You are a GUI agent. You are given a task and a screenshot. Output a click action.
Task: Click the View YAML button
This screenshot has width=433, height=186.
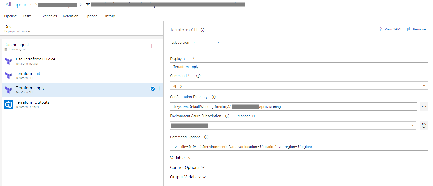pyautogui.click(x=390, y=29)
